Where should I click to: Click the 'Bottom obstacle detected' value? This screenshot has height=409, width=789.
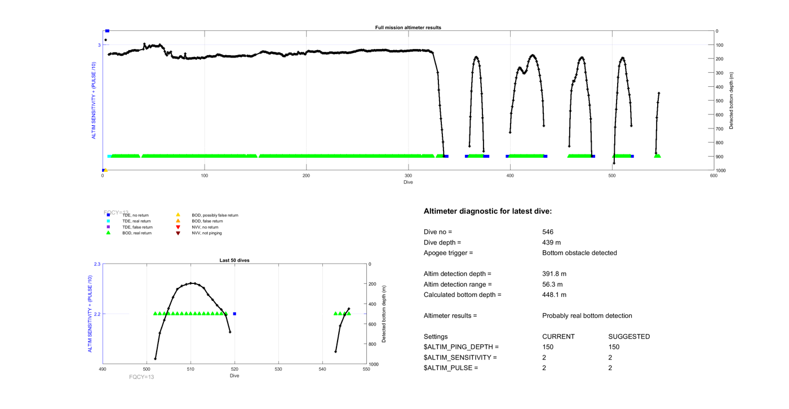coord(579,253)
